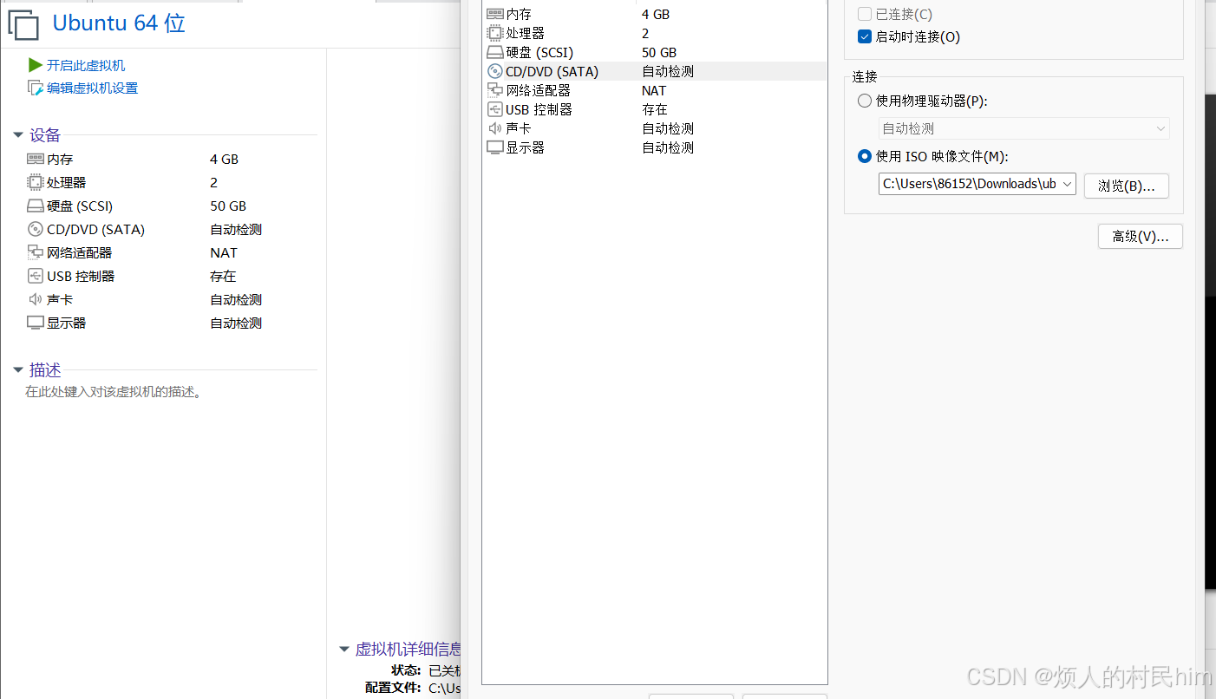Select the USB controller icon in the dialog list
The height and width of the screenshot is (699, 1216).
pos(494,109)
